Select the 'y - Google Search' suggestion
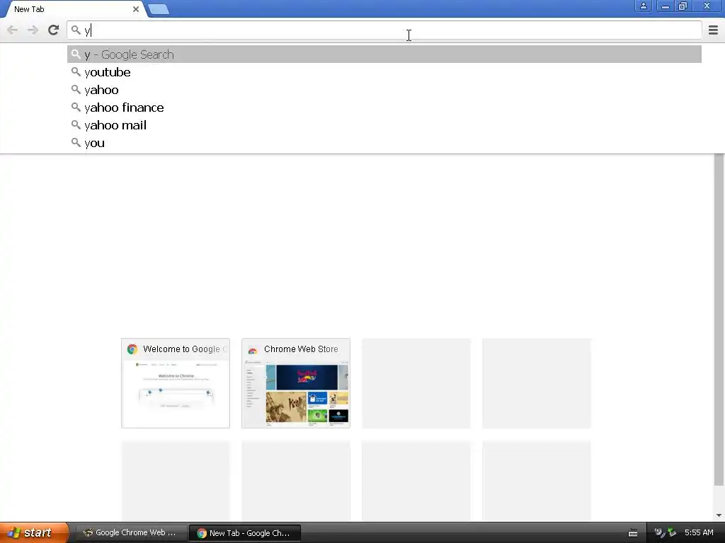The width and height of the screenshot is (725, 543). [384, 54]
